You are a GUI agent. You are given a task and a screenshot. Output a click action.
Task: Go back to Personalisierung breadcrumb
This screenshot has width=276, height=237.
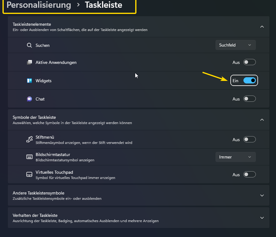pyautogui.click(x=39, y=5)
